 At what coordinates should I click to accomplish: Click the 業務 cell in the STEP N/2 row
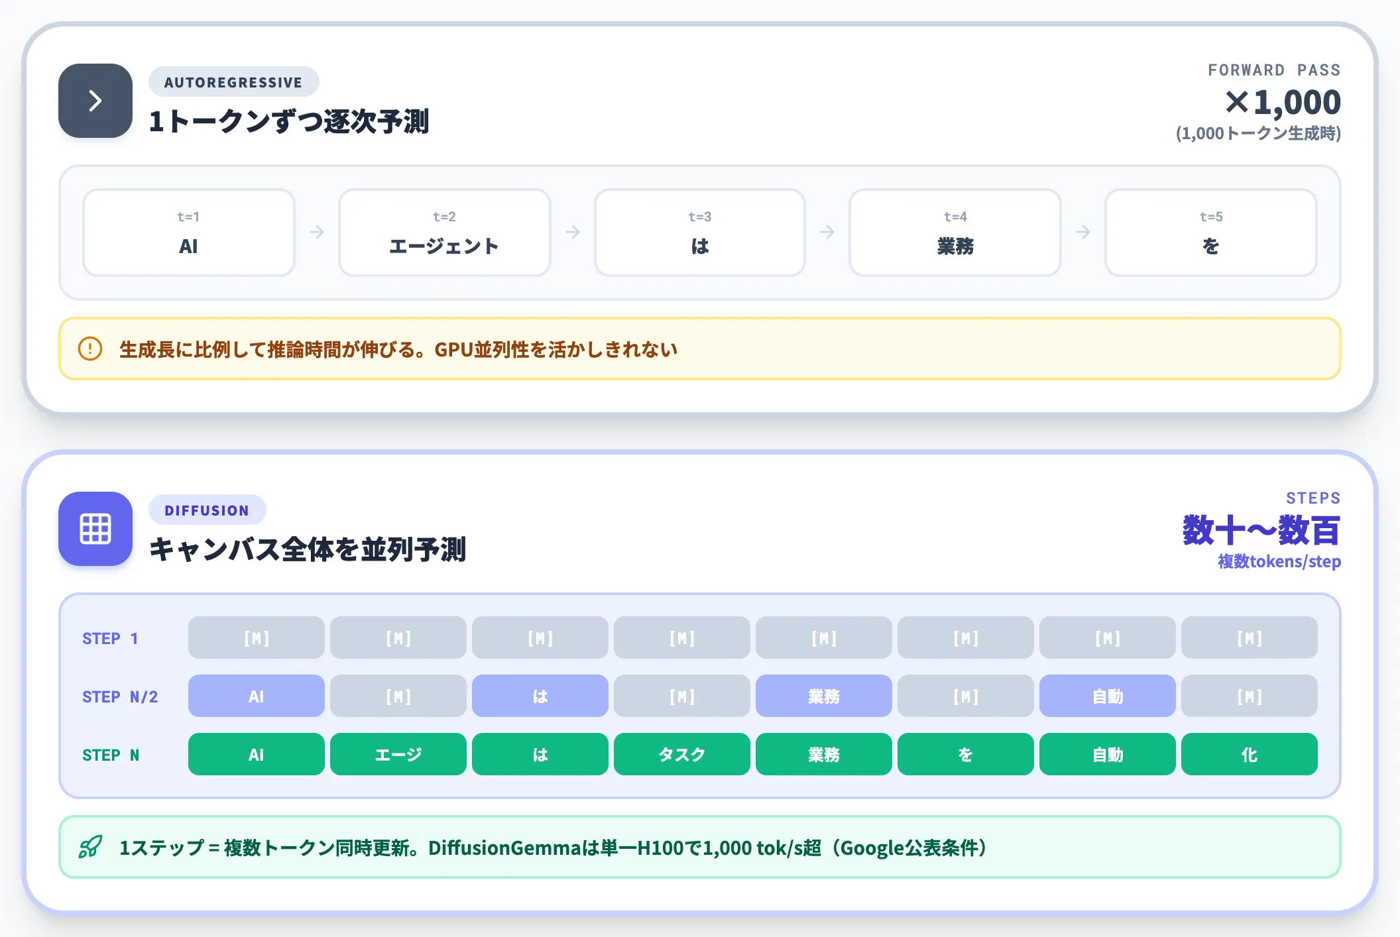(824, 696)
